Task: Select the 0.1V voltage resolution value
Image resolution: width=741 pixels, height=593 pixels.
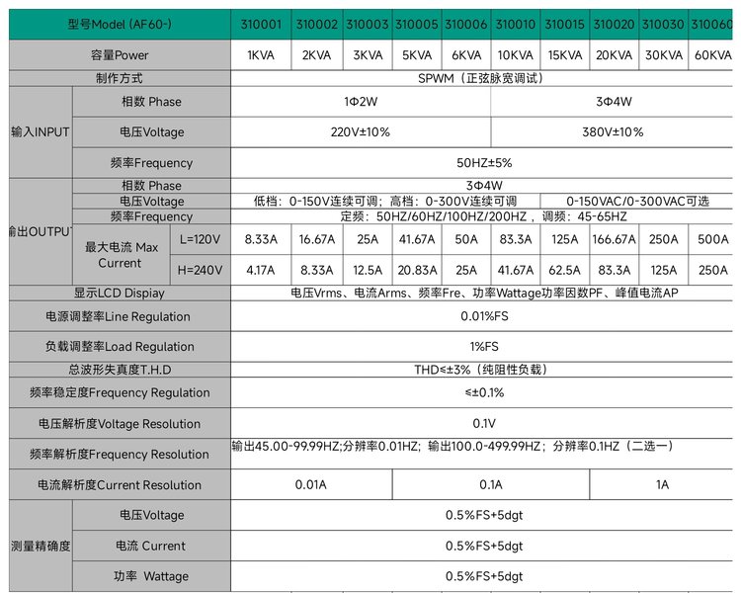Action: [x=484, y=424]
